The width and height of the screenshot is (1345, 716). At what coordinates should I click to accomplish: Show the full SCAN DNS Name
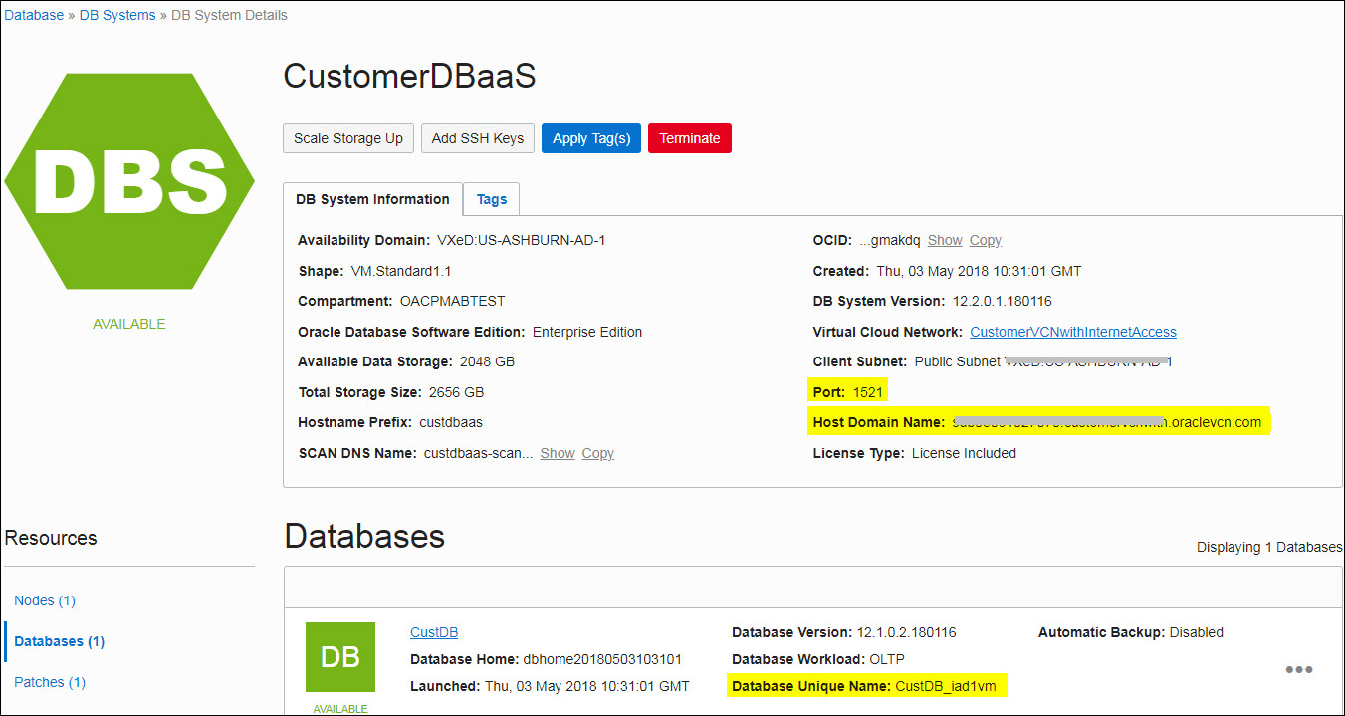[557, 453]
